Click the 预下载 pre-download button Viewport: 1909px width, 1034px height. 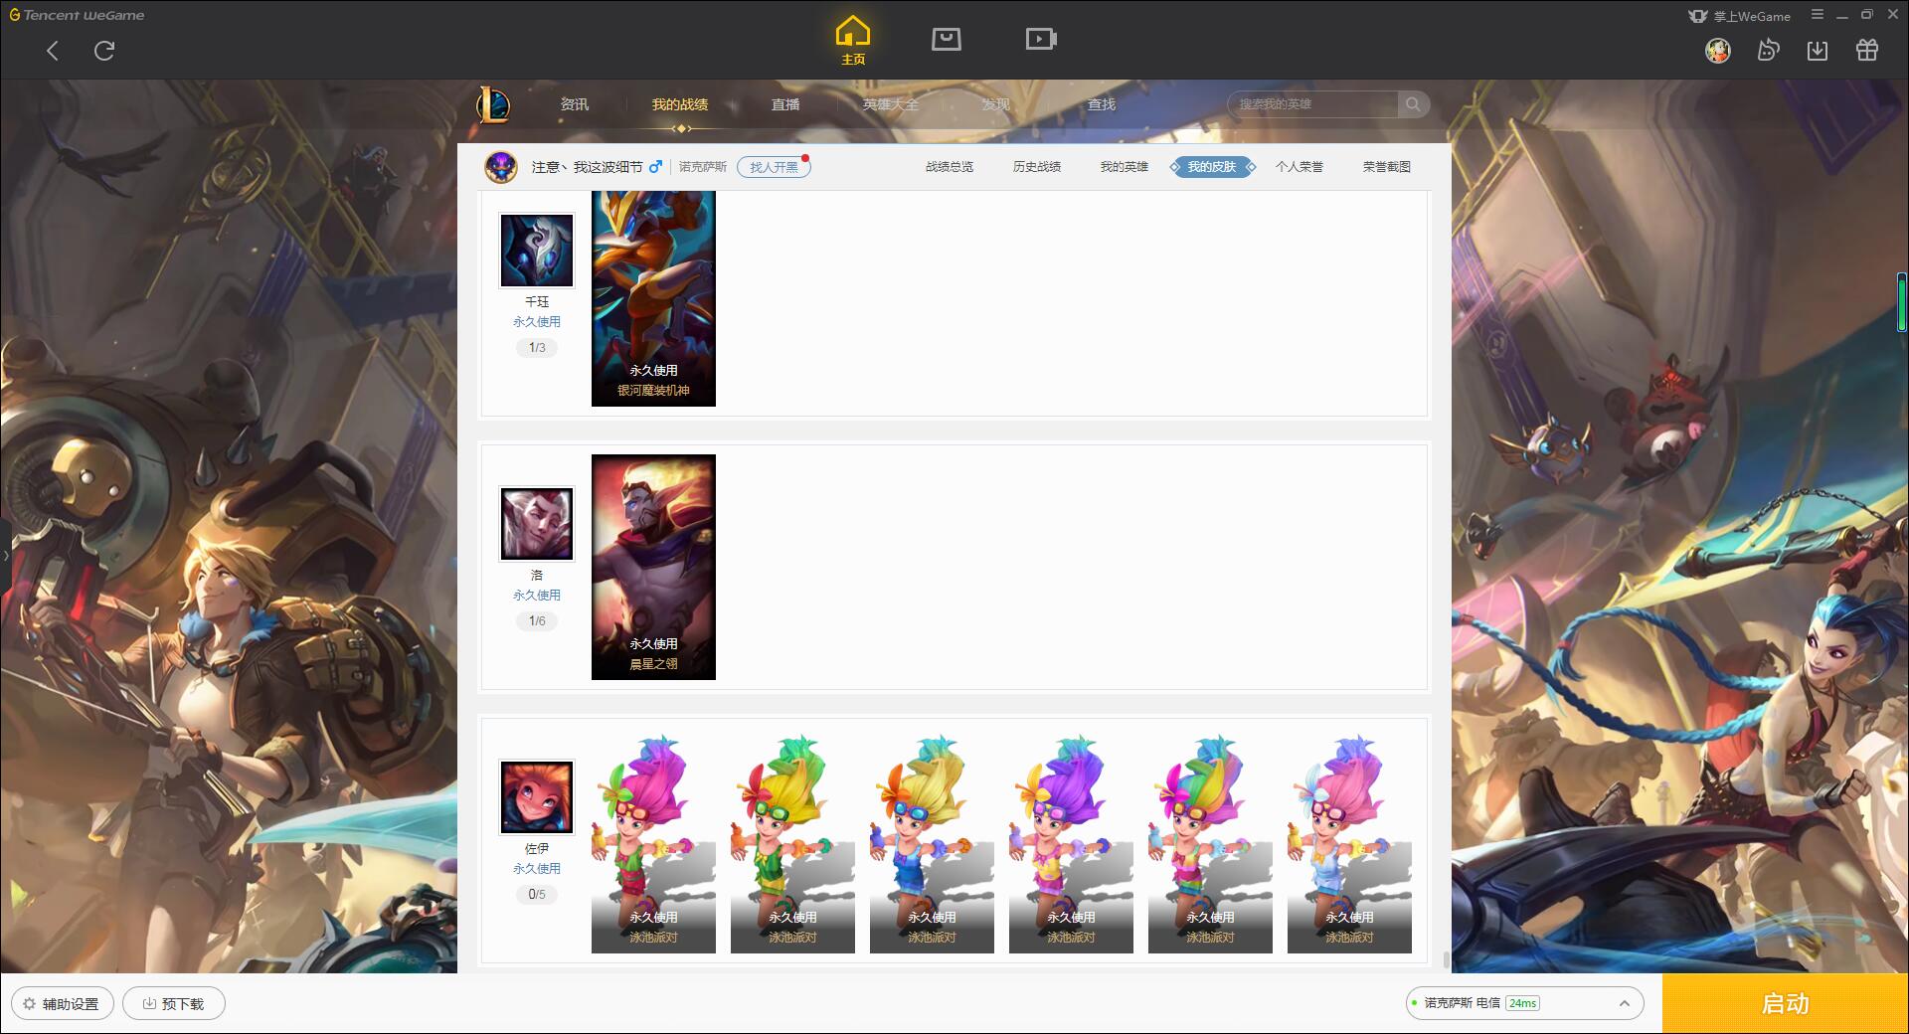point(174,1004)
